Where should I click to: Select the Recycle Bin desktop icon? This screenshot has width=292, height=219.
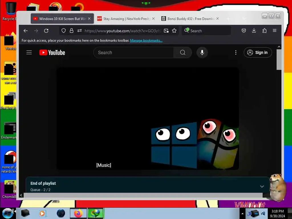point(10,11)
